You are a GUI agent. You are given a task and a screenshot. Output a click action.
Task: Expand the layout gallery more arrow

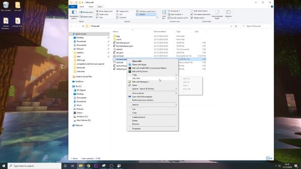pos(157,17)
